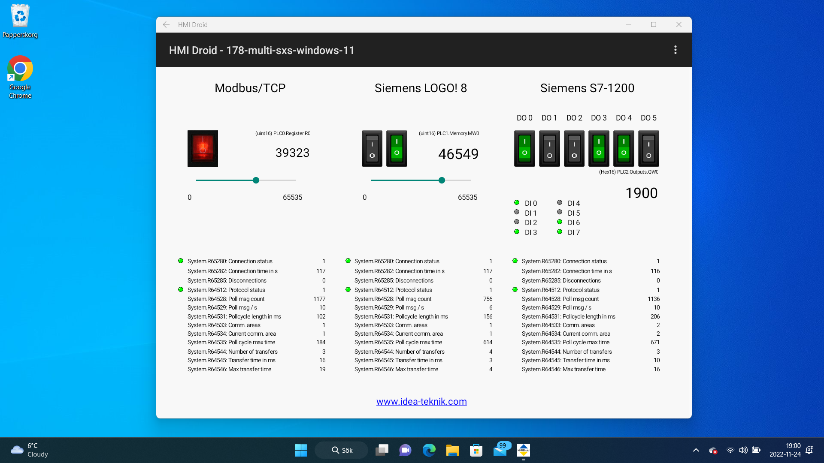The width and height of the screenshot is (824, 463).
Task: Click the Siemens S7-1200 heading
Action: tap(587, 88)
